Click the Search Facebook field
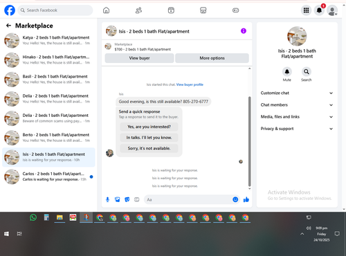346x256 pixels. 55,10
